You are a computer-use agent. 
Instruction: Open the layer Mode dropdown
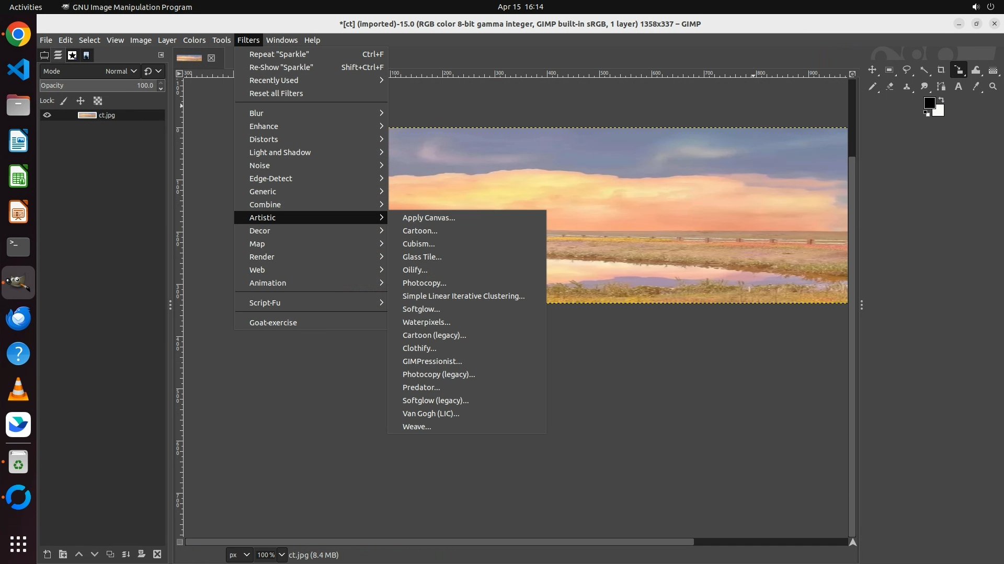pos(120,71)
